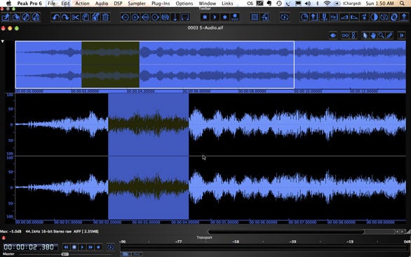Click the '44.1kHz 16-bit Stereo raw' status text
This screenshot has width=411, height=257.
[x=49, y=231]
